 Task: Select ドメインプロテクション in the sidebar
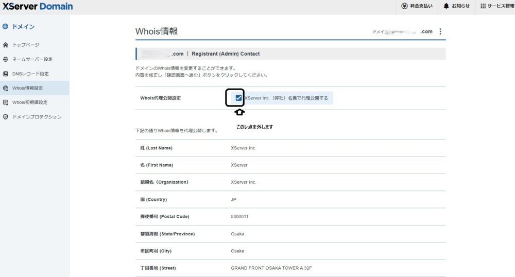pyautogui.click(x=37, y=117)
